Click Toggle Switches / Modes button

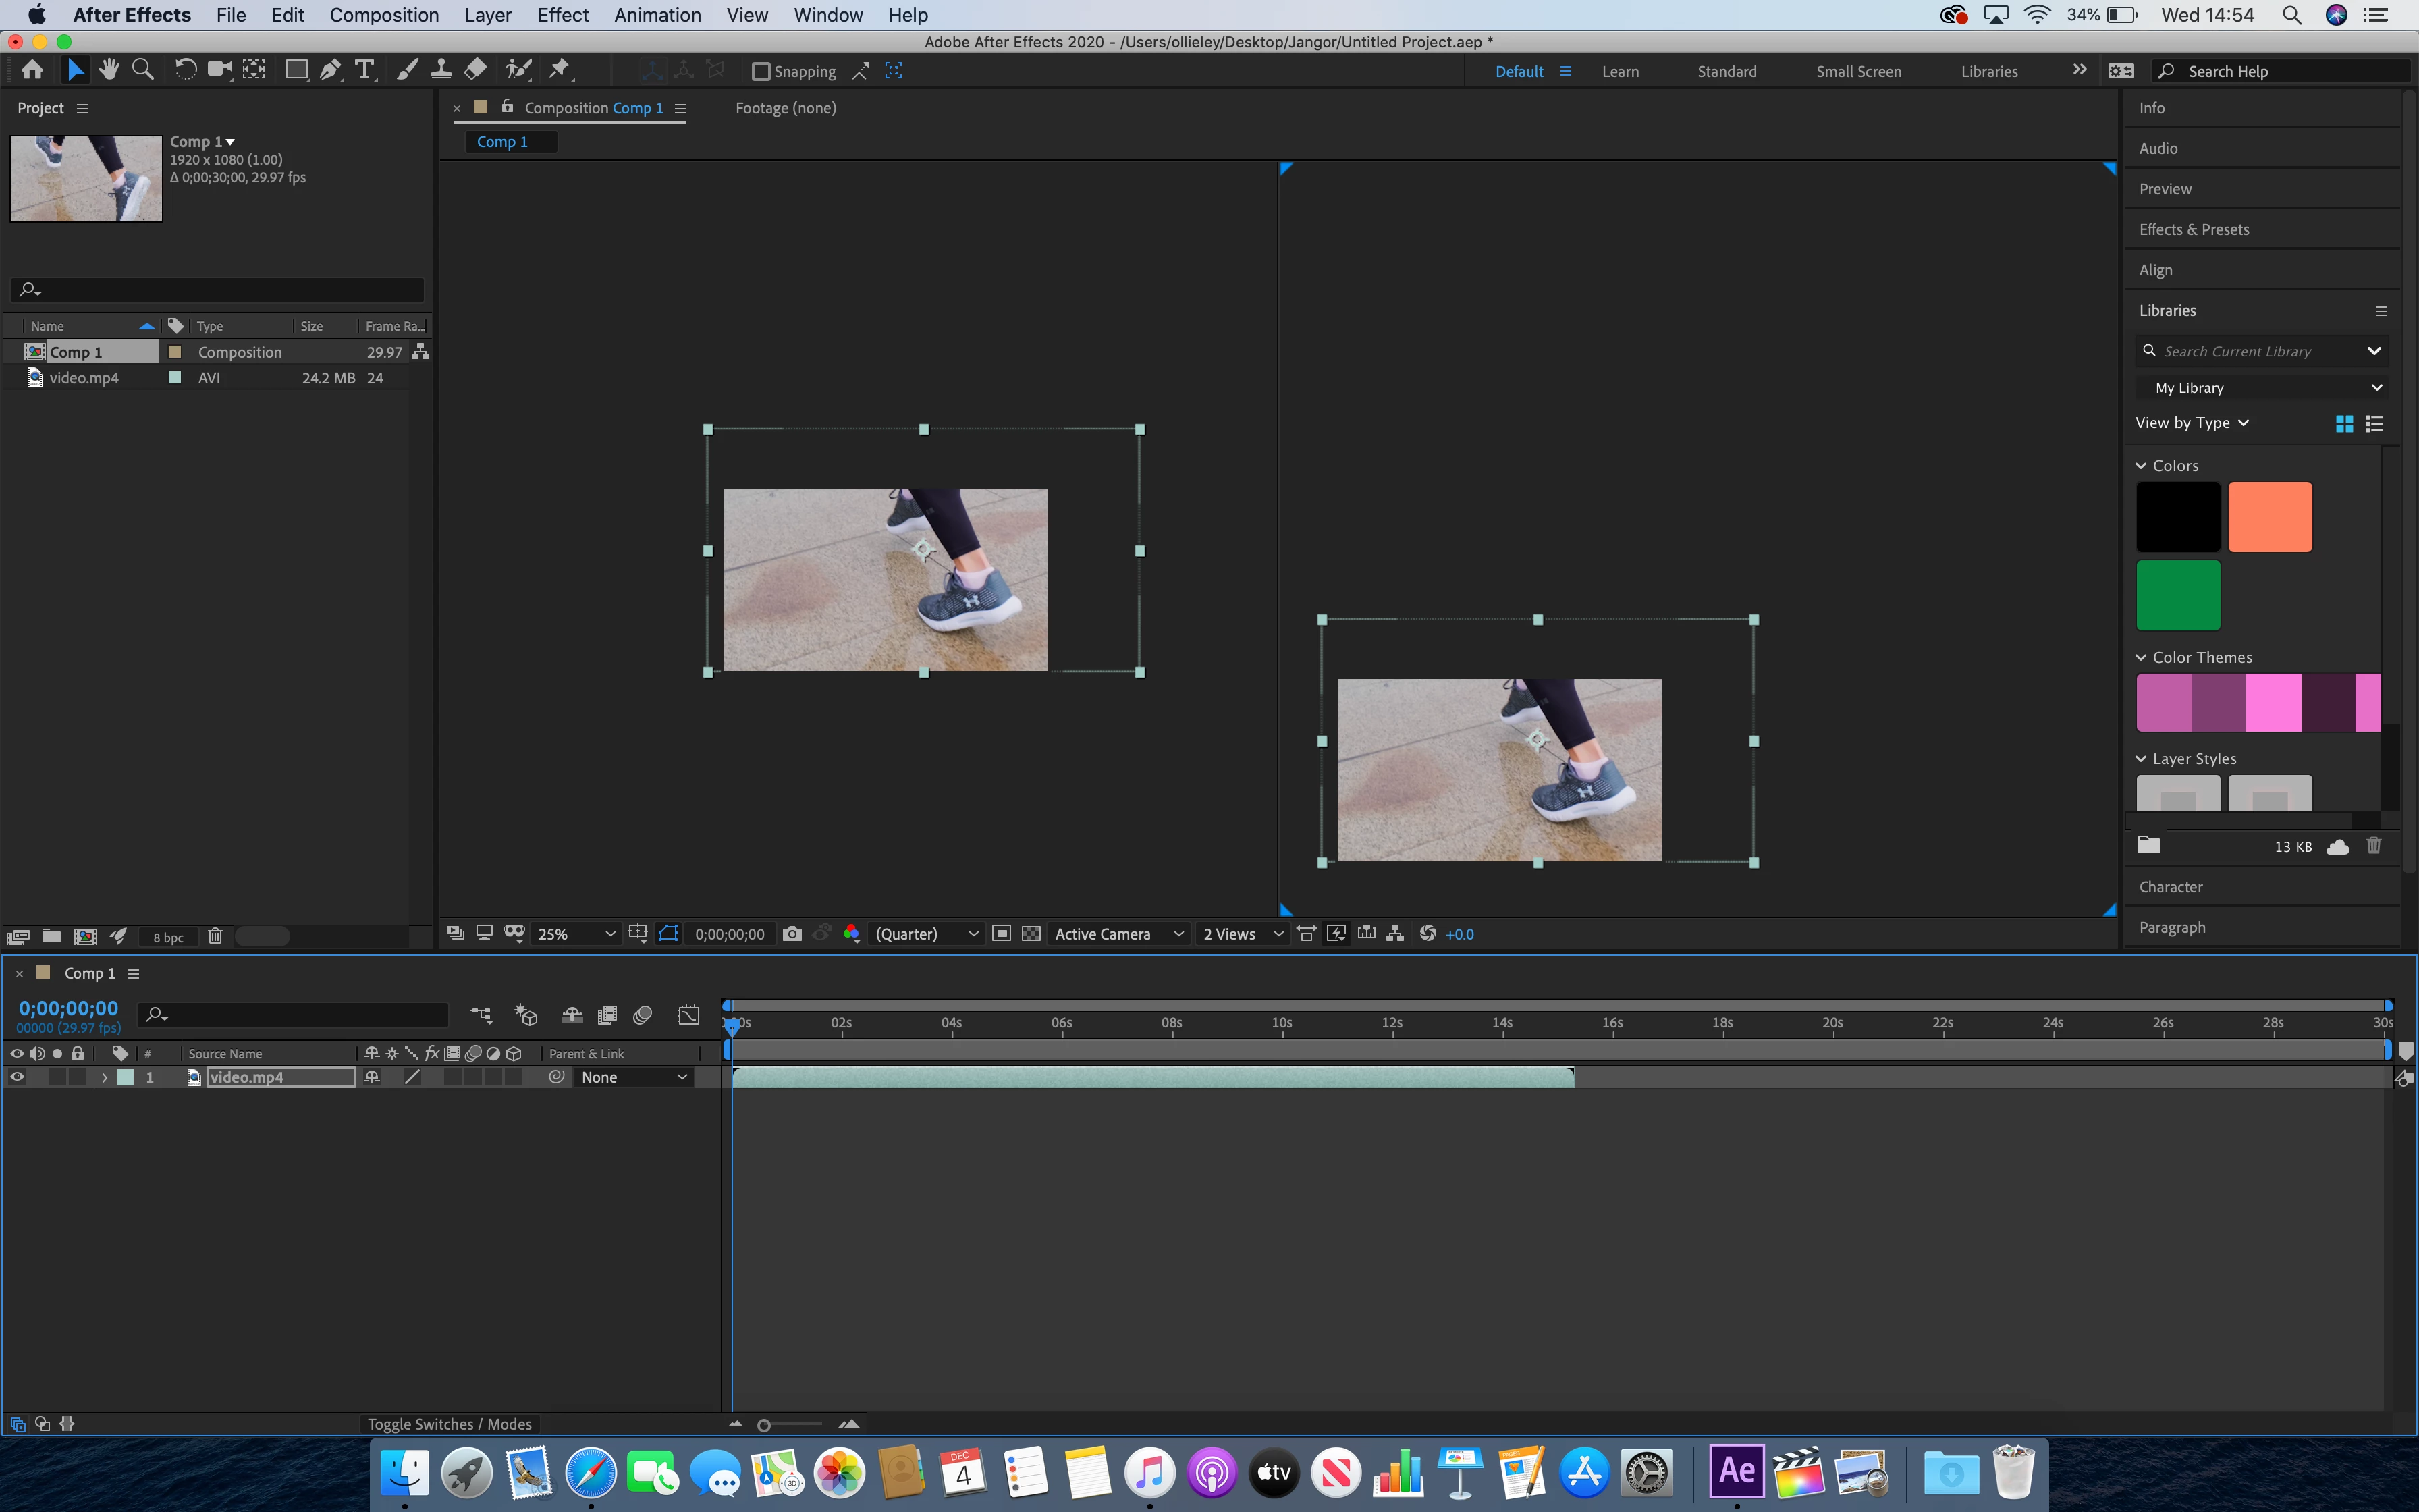tap(449, 1424)
